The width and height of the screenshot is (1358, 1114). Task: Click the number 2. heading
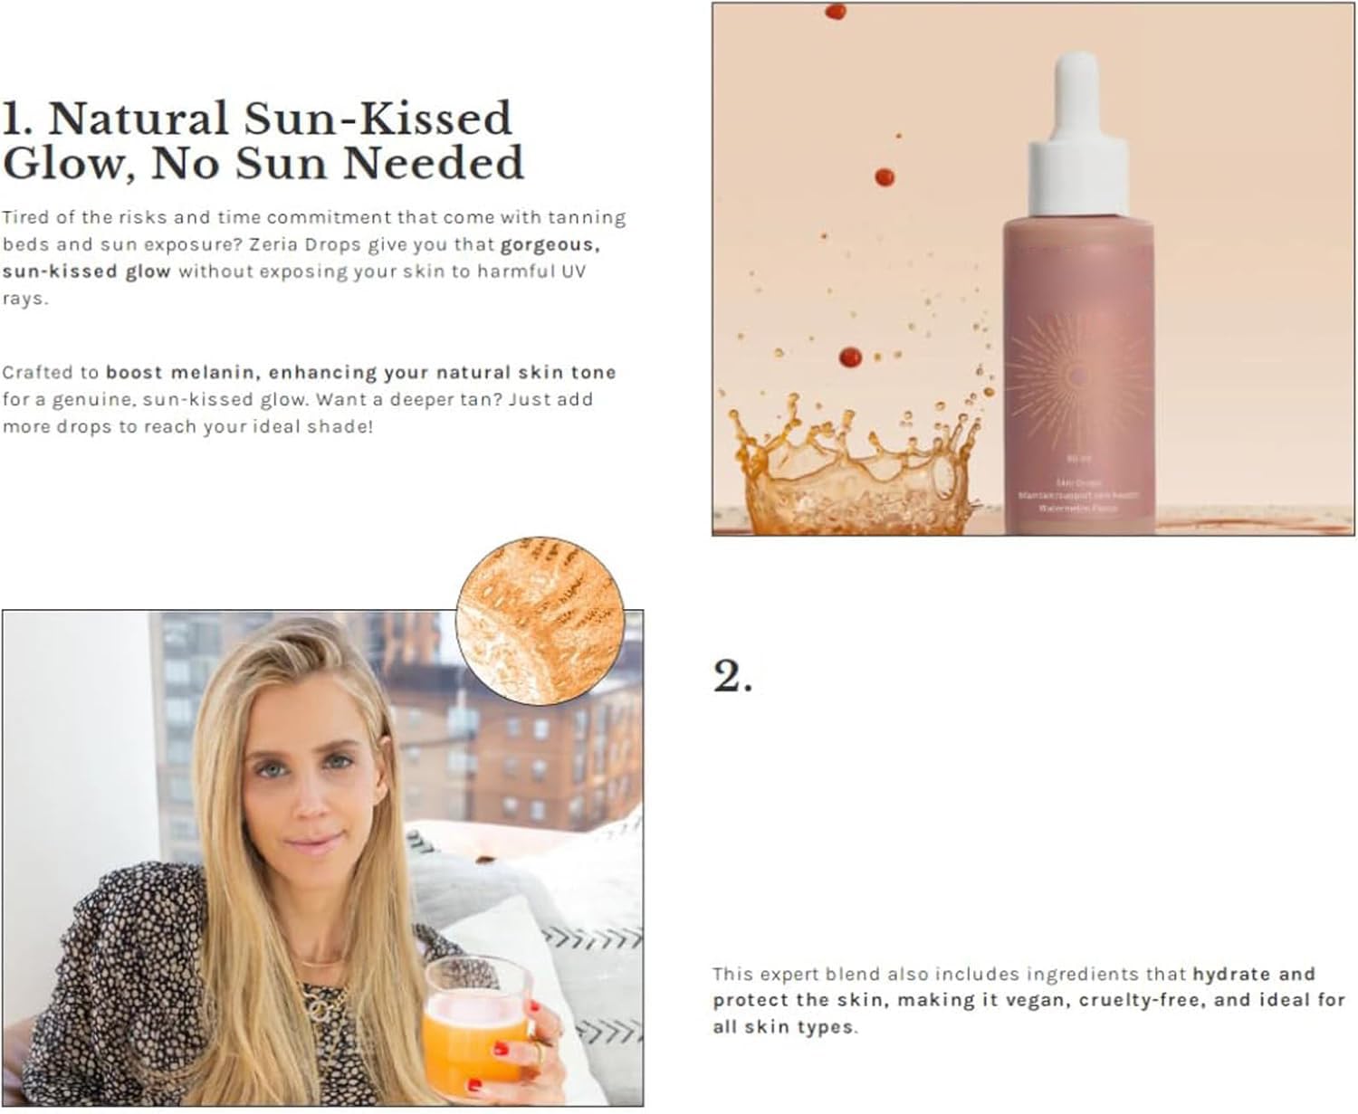pyautogui.click(x=732, y=676)
